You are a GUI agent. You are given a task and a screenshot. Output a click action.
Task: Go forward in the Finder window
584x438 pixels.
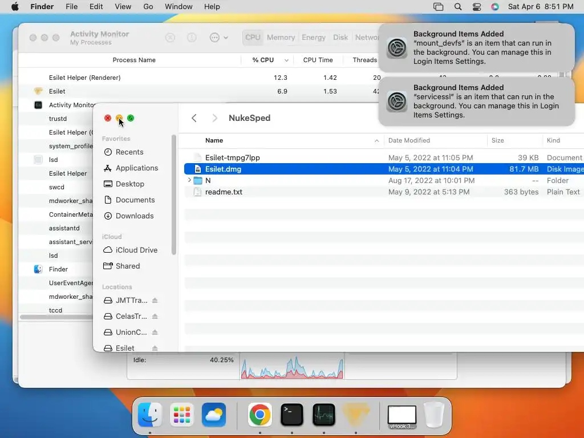(214, 118)
